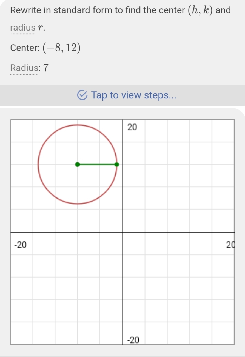Viewport: 245px width, 357px height.
Task: Tap to view steps link
Action: click(x=133, y=95)
